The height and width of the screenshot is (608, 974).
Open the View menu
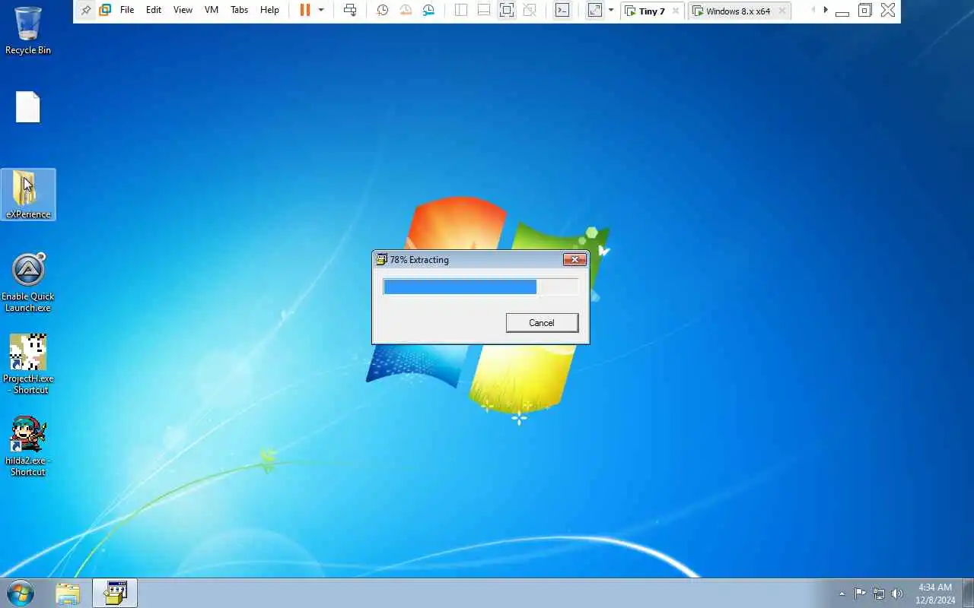pos(183,11)
